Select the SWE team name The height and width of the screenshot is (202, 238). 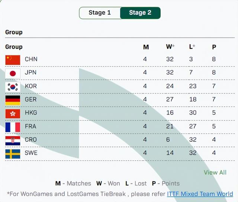(x=31, y=153)
